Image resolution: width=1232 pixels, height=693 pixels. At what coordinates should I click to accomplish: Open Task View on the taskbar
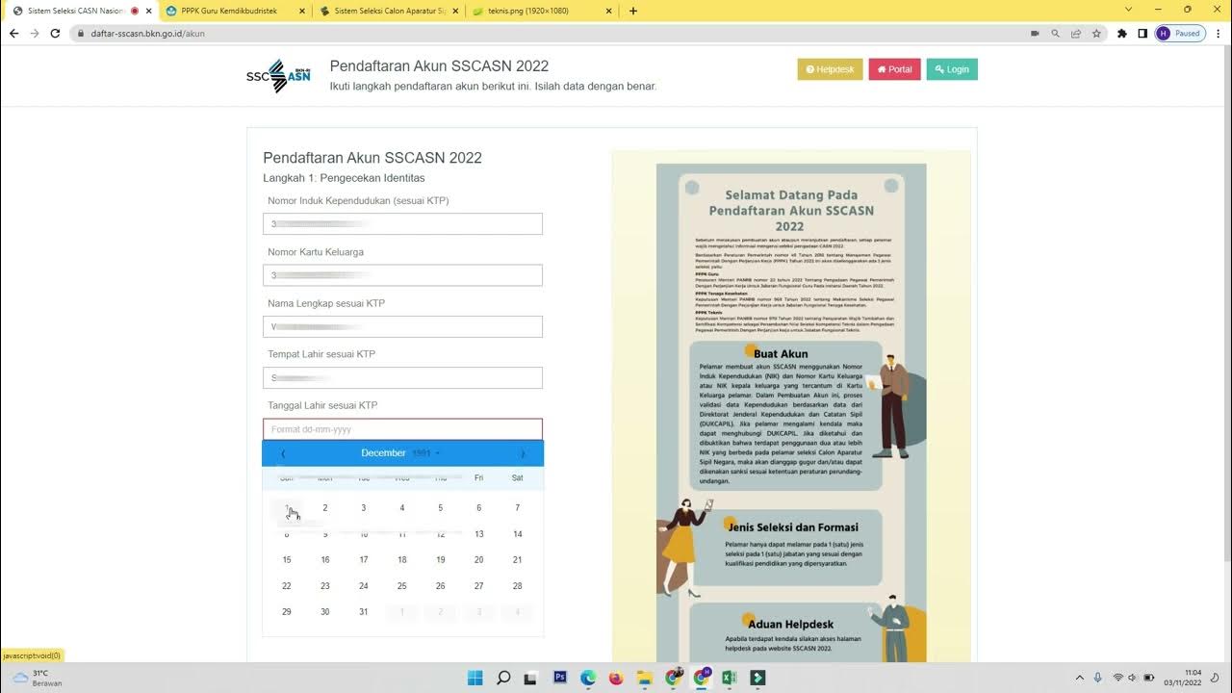coord(530,678)
